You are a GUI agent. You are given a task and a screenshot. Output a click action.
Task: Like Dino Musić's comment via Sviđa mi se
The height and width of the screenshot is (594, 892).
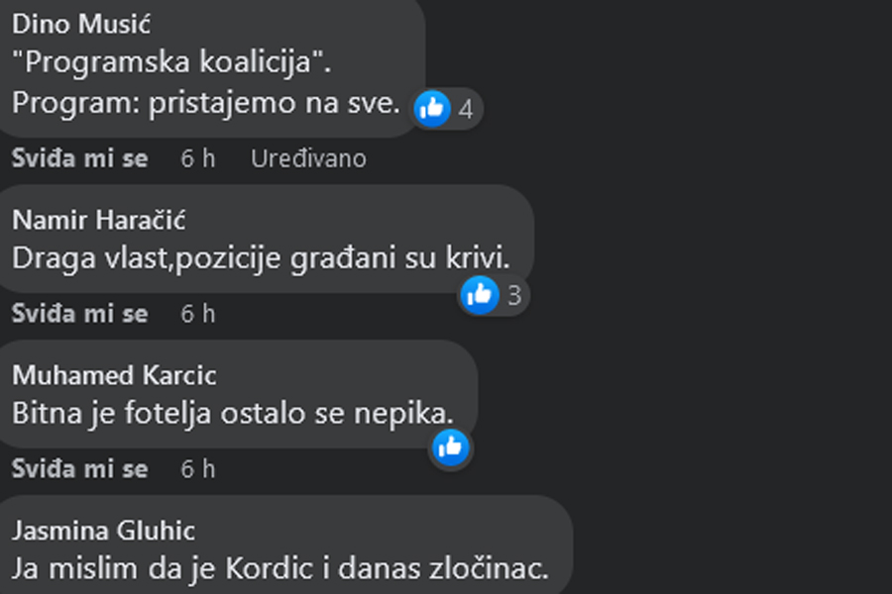pos(80,158)
